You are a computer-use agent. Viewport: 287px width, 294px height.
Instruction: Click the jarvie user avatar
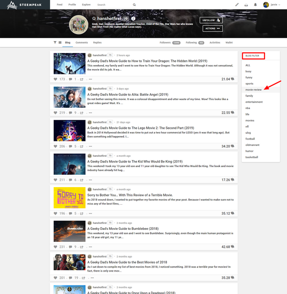click(266, 4)
